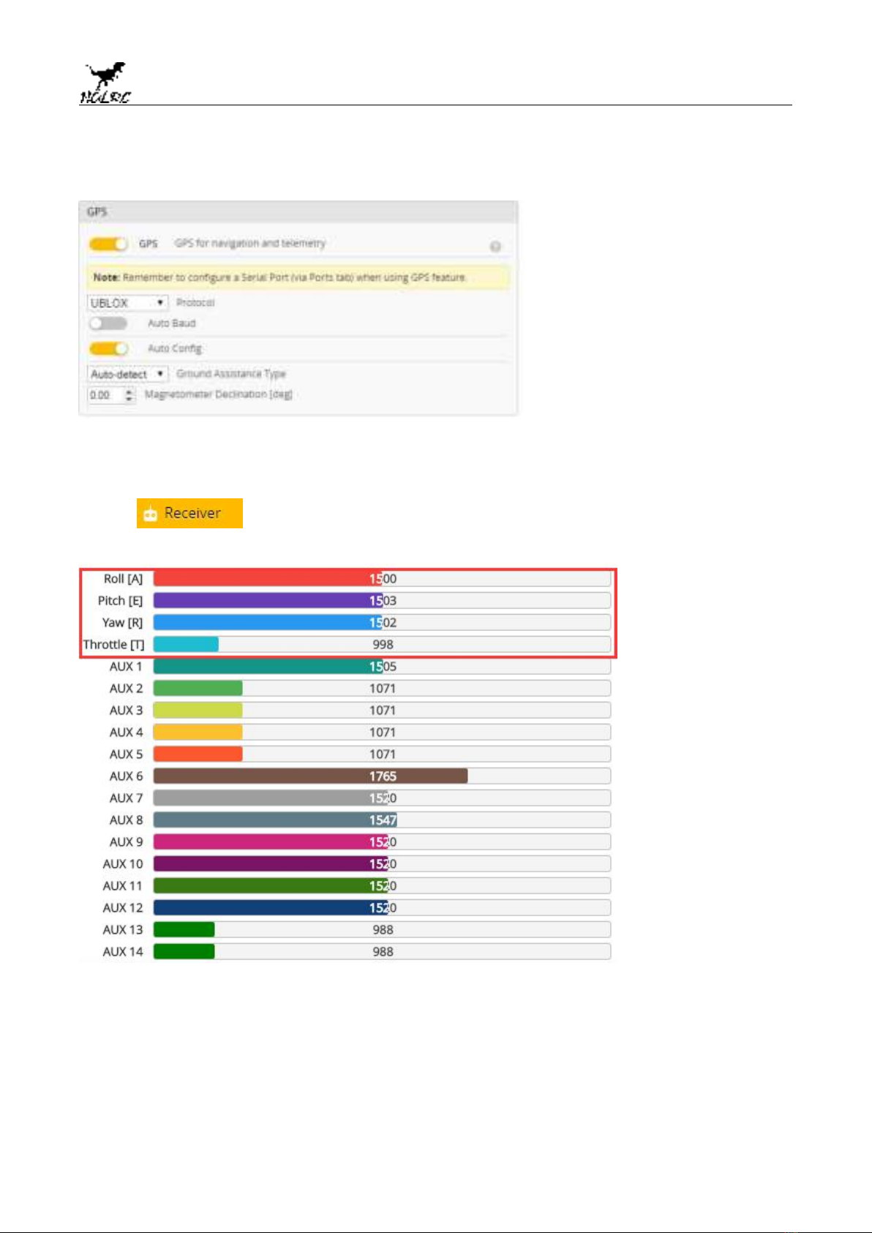Open the Receiver tab

(189, 513)
